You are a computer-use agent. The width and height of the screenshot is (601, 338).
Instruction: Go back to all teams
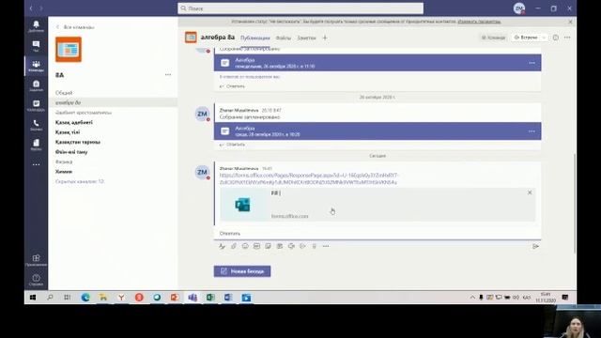point(75,27)
